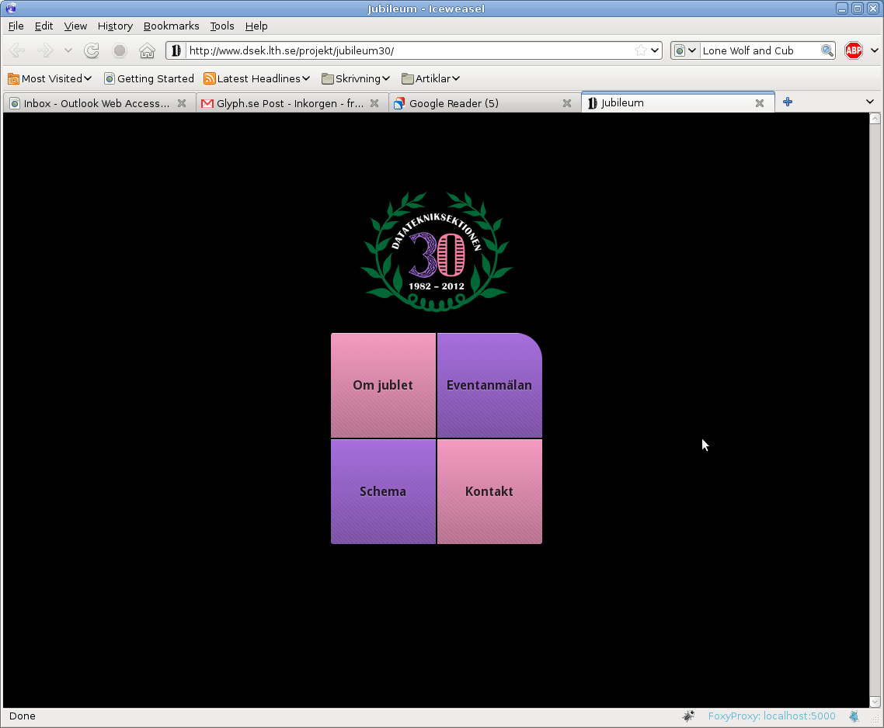Expand the Artiklar bookmarks folder

[430, 79]
